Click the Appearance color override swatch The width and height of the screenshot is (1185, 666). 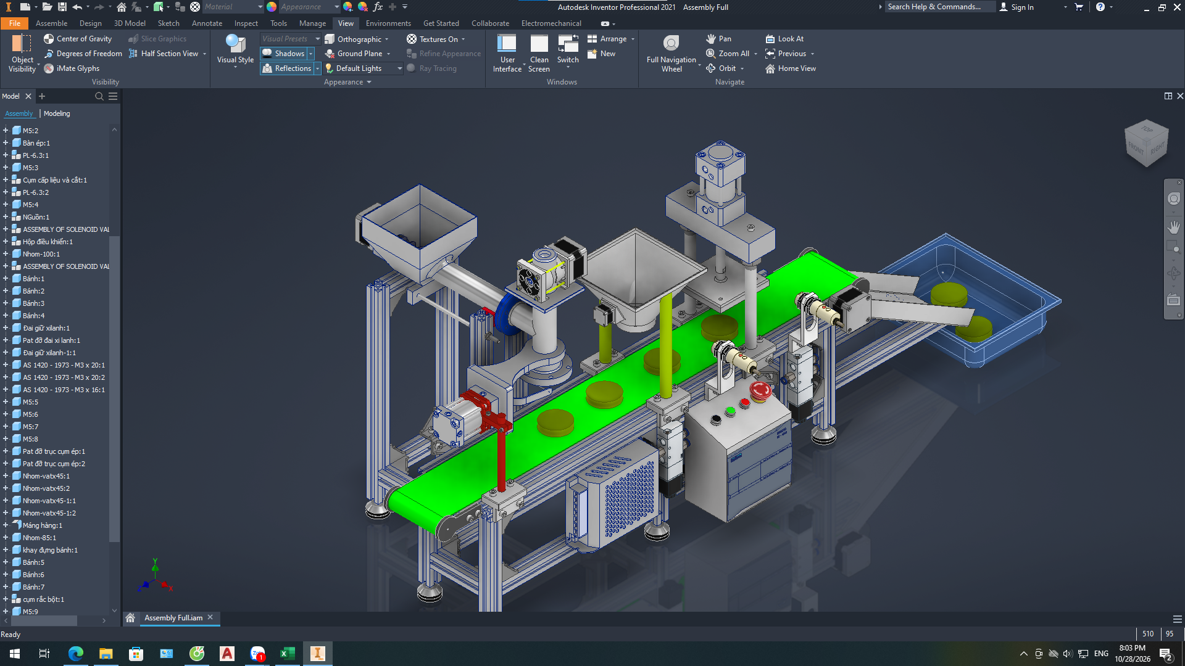(272, 7)
